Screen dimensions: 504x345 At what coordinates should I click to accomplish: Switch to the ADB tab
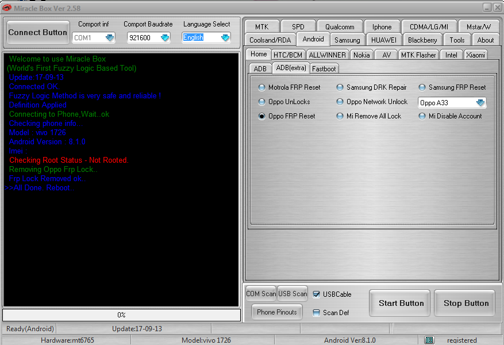(x=260, y=69)
